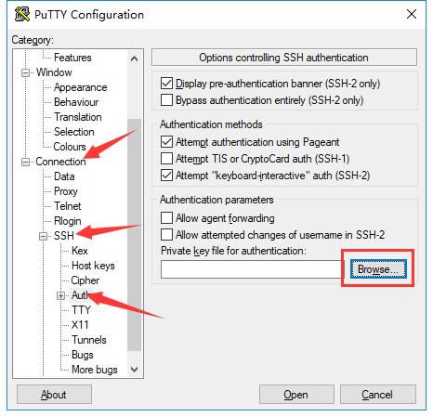
Task: Click the About button
Action: tap(54, 395)
